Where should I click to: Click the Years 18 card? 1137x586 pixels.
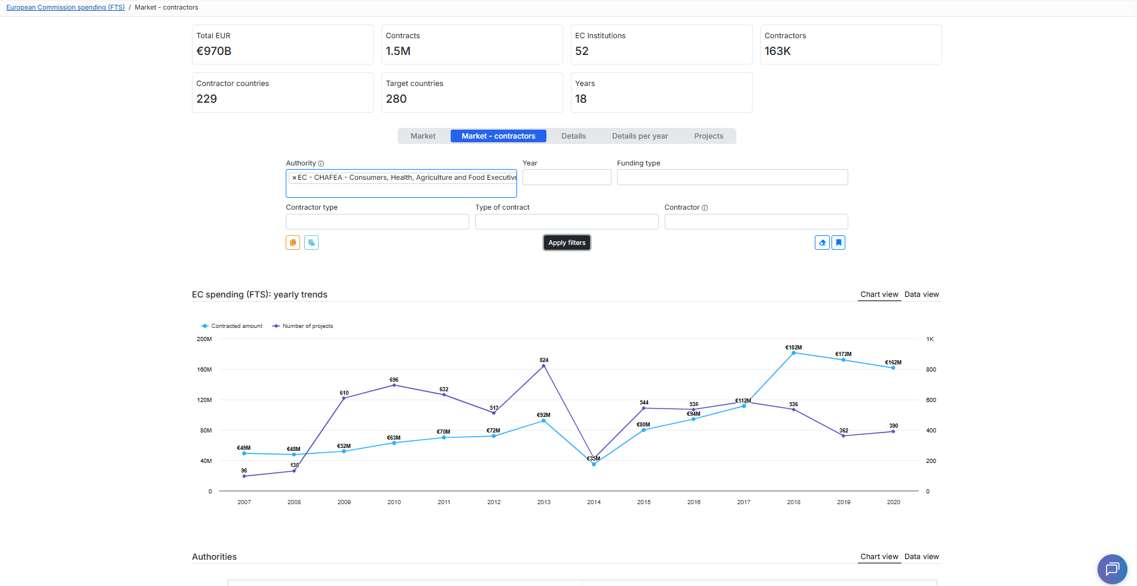coord(661,93)
